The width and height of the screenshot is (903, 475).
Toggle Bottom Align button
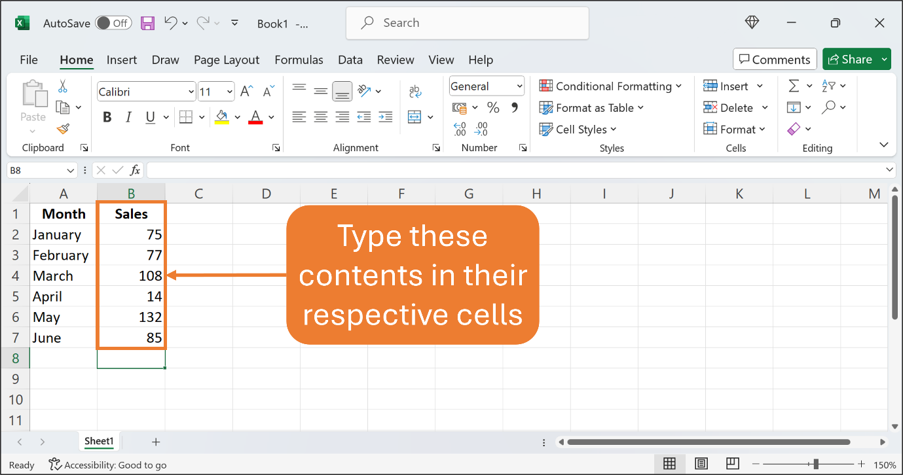click(342, 91)
